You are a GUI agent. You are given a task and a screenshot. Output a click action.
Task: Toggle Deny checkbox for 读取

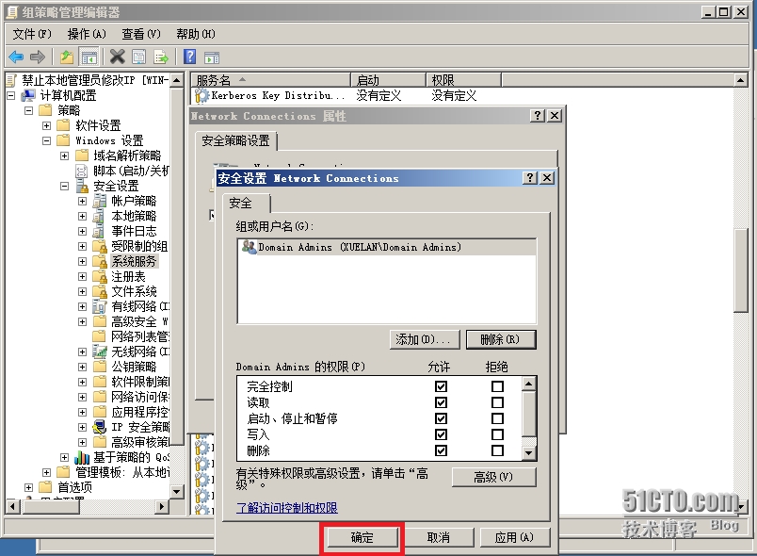click(x=497, y=402)
